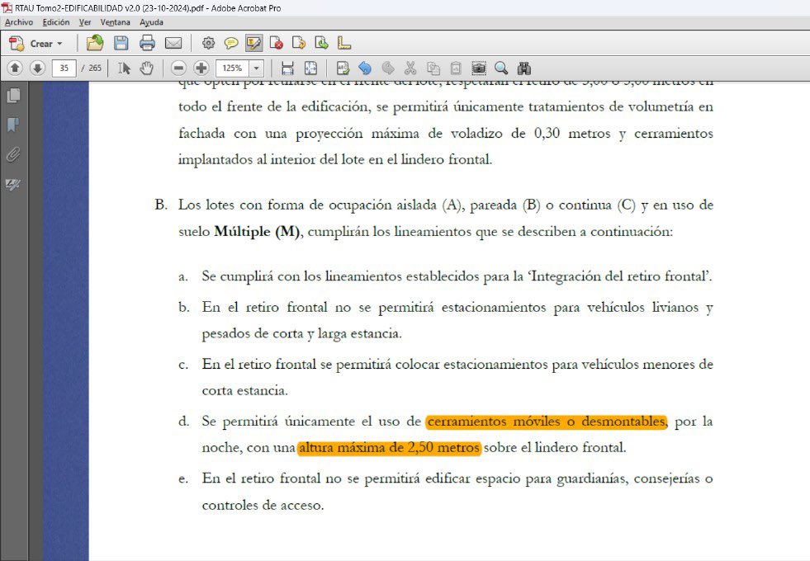Open the Ver menu

(85, 22)
